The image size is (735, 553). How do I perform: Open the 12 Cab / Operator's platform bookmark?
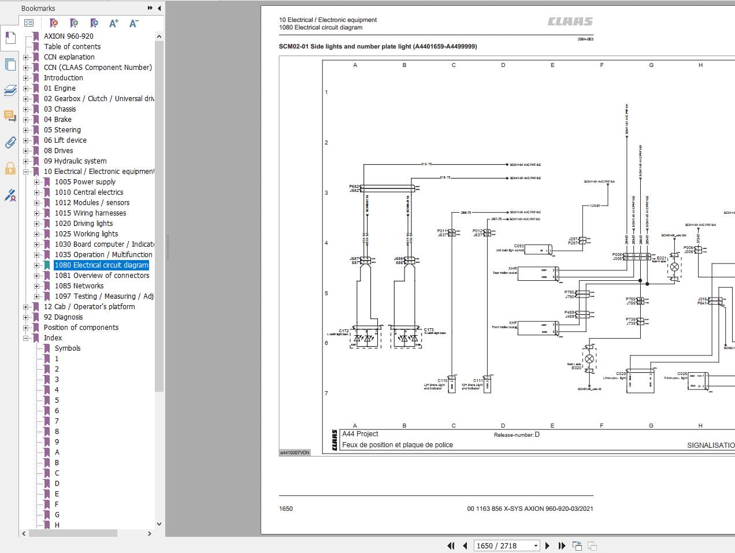click(x=89, y=307)
